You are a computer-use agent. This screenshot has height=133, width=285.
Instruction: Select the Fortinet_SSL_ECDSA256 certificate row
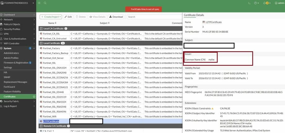tap(111, 78)
